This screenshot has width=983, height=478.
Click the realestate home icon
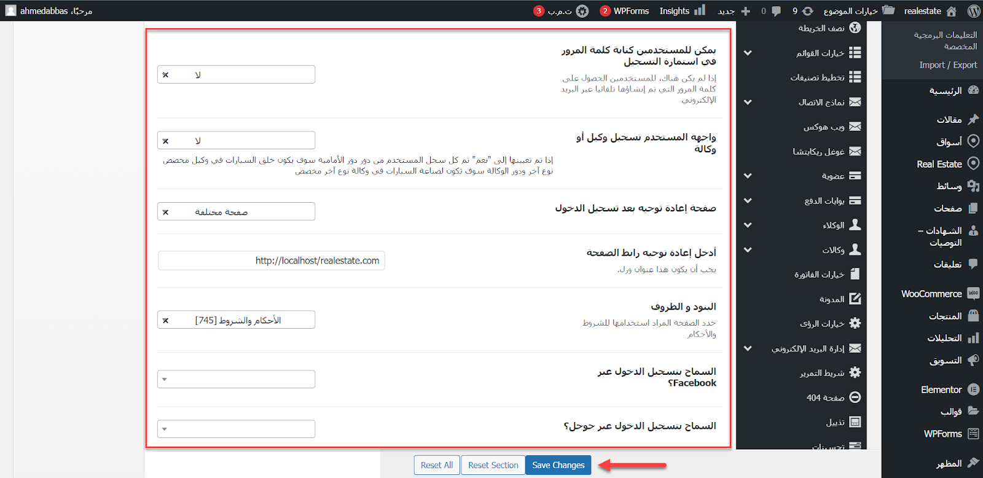coord(952,11)
